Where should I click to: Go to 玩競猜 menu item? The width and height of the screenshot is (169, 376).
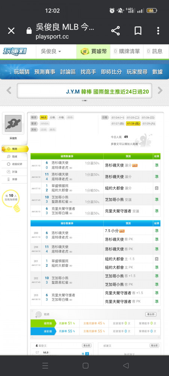pyautogui.click(x=22, y=72)
